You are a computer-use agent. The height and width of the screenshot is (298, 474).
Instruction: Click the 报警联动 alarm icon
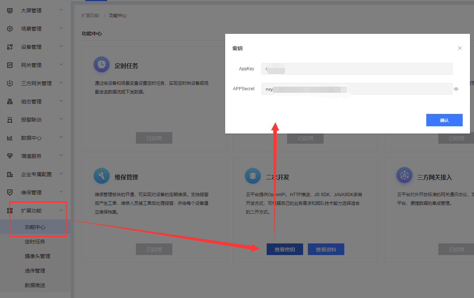pos(10,120)
